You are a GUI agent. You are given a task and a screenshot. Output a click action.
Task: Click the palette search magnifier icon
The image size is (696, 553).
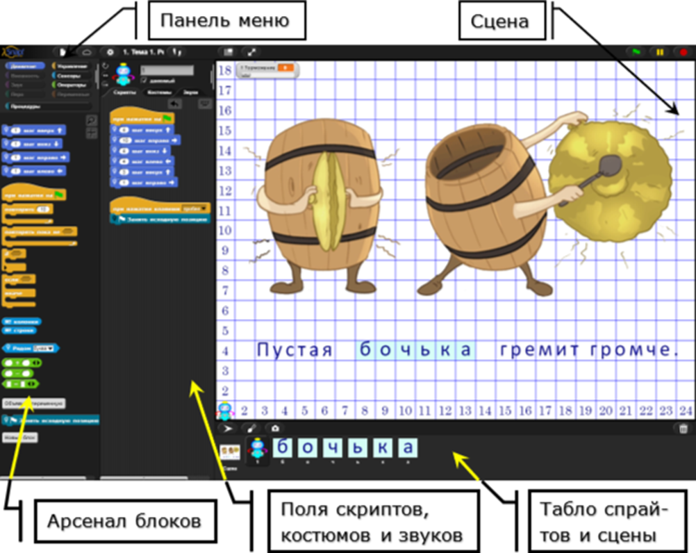[92, 120]
